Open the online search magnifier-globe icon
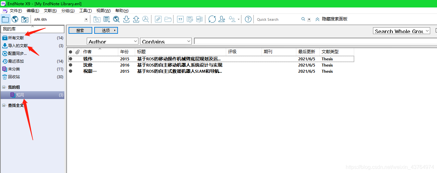Viewport: 437px width, 173px height. [116, 19]
